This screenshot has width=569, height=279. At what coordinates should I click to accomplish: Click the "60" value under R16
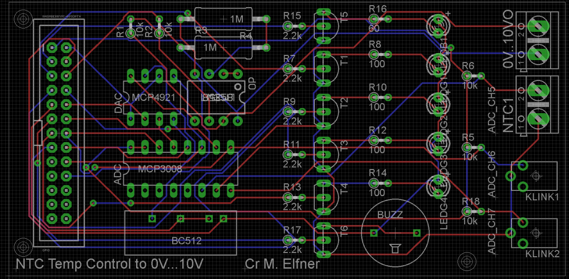374,28
